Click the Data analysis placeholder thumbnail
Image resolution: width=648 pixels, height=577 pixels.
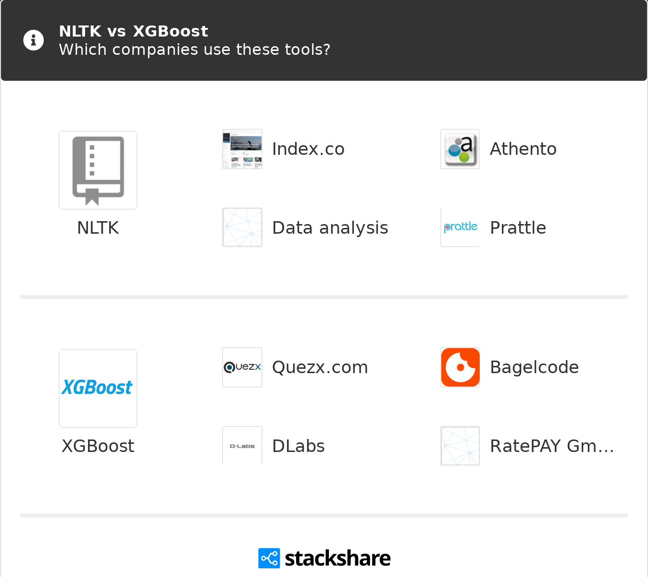(x=242, y=227)
